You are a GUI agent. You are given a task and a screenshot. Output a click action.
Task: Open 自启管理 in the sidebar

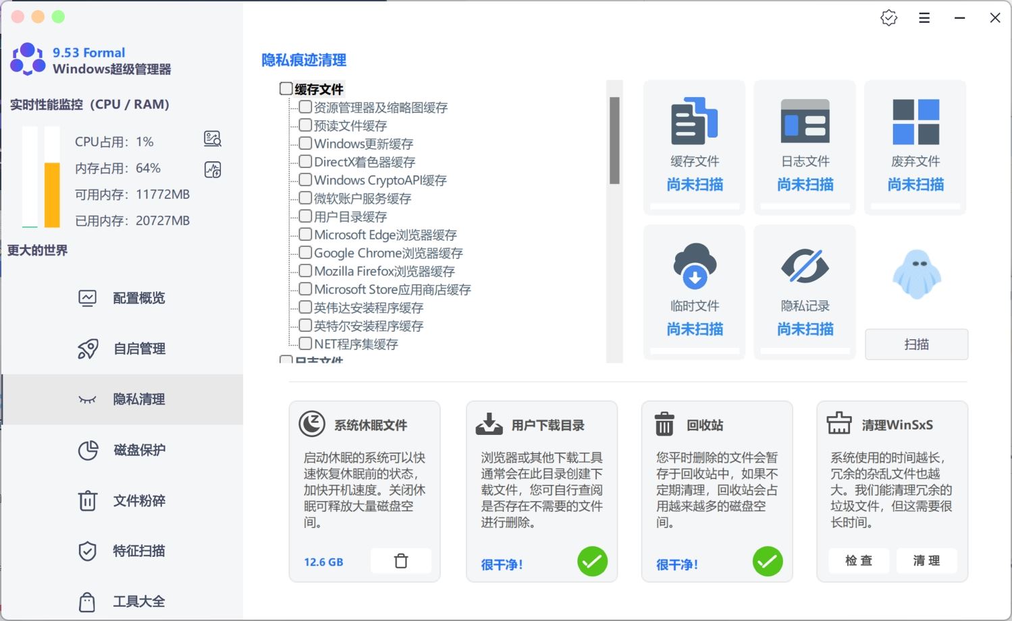point(139,349)
